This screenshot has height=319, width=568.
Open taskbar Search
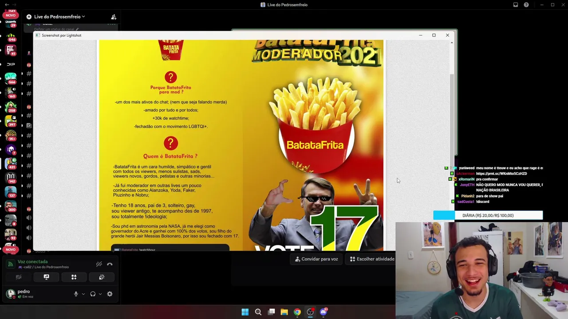pyautogui.click(x=258, y=312)
